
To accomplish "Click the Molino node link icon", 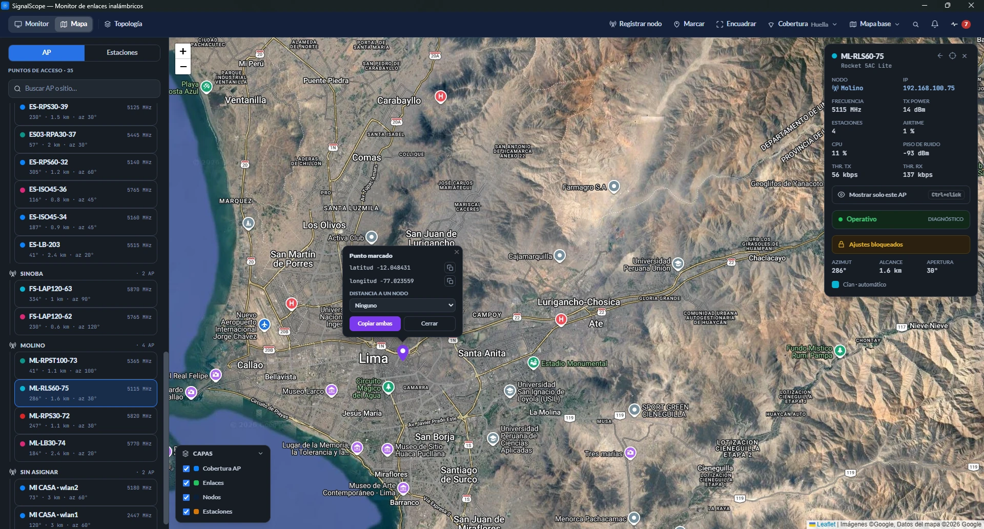I will [x=835, y=88].
